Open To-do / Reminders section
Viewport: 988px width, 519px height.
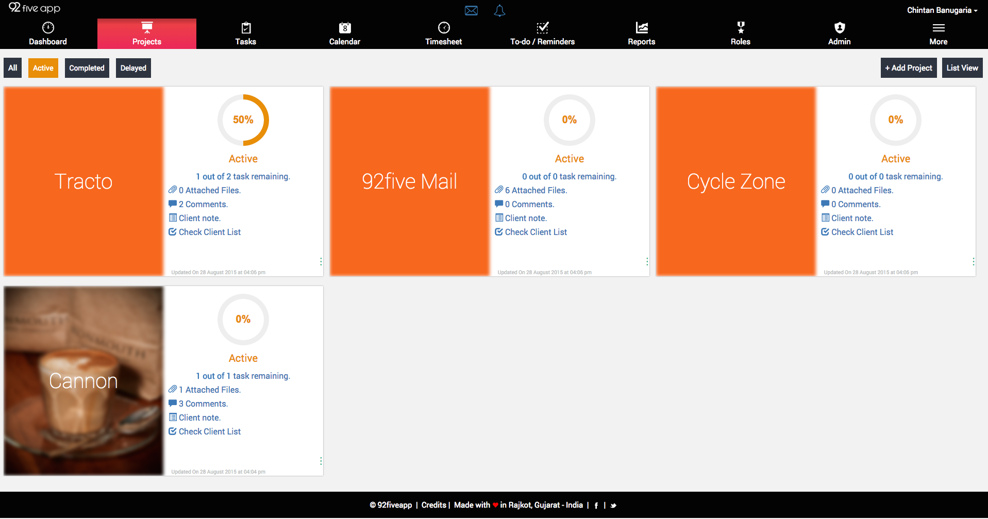pyautogui.click(x=543, y=34)
